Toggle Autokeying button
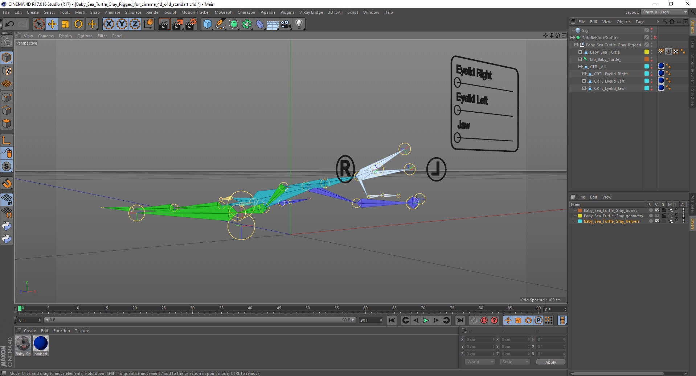This screenshot has height=376, width=696. 484,320
